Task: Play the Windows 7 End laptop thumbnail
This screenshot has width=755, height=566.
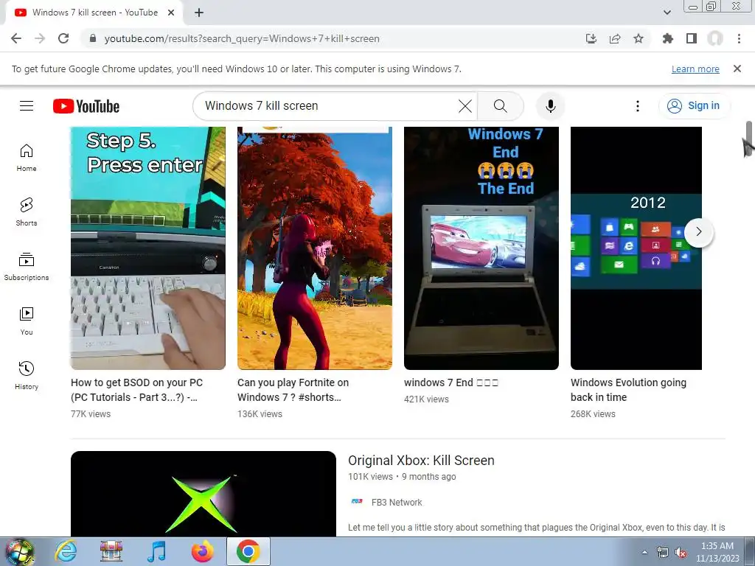Action: tap(481, 248)
